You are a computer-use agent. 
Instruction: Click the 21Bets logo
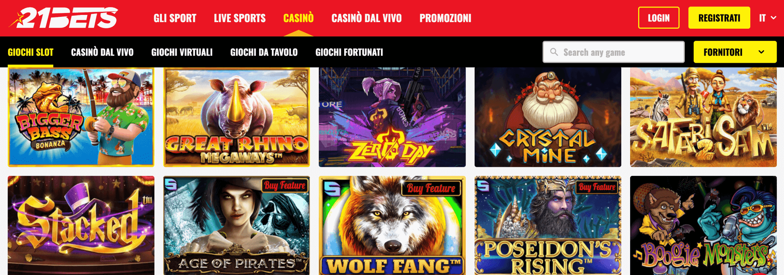[64, 18]
